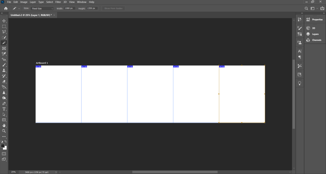
Task: Select the Eyedropper tool
Action: (4, 54)
